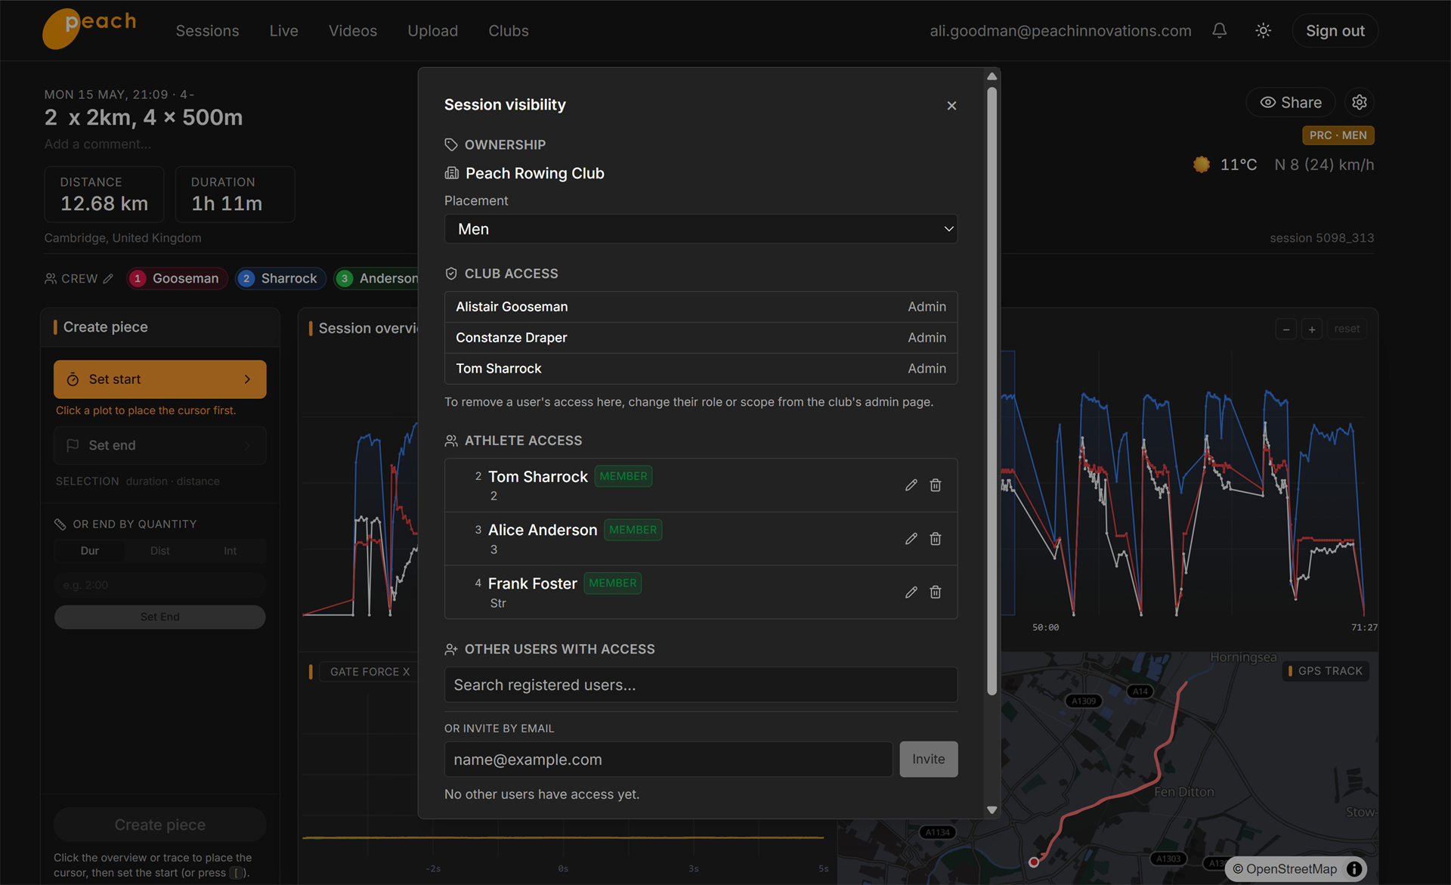Click the dialog scrollbar up arrow
Image resolution: width=1451 pixels, height=885 pixels.
tap(992, 76)
